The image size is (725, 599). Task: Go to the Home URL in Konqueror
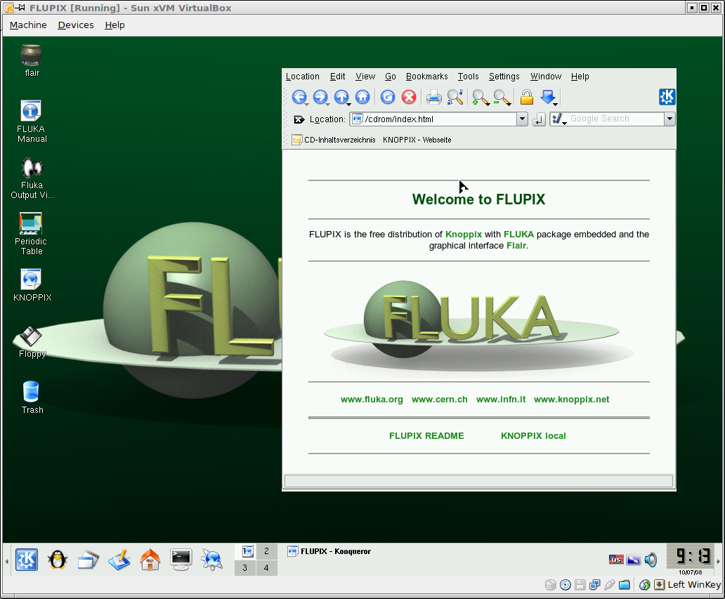[362, 97]
